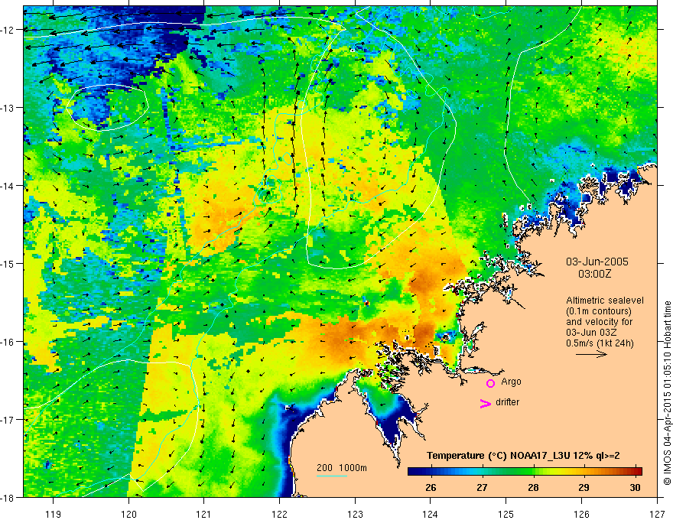673x520 pixels.
Task: Click the longitude axis label 120
Action: pos(128,514)
